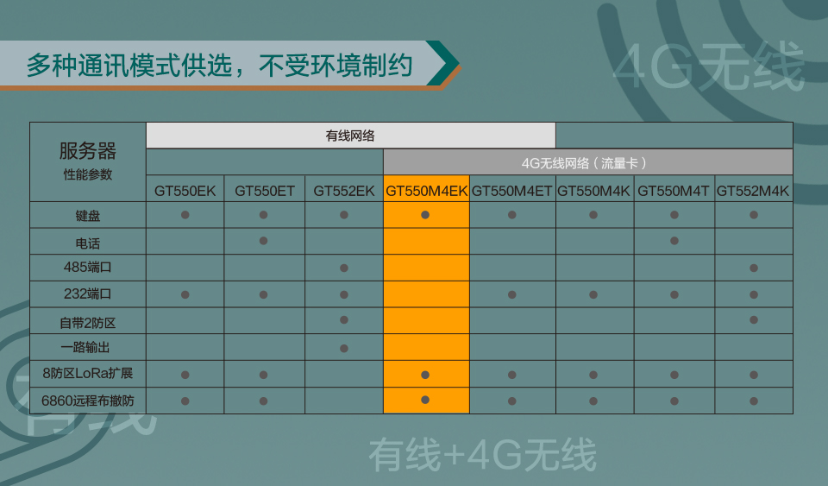828x486 pixels.
Task: Click 6860远程布撤防 dot under GT550M4T
Action: click(x=674, y=401)
